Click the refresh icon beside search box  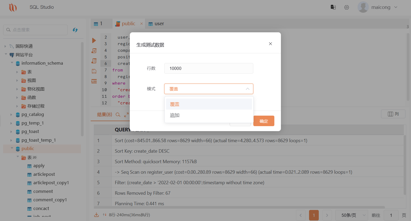(75, 30)
